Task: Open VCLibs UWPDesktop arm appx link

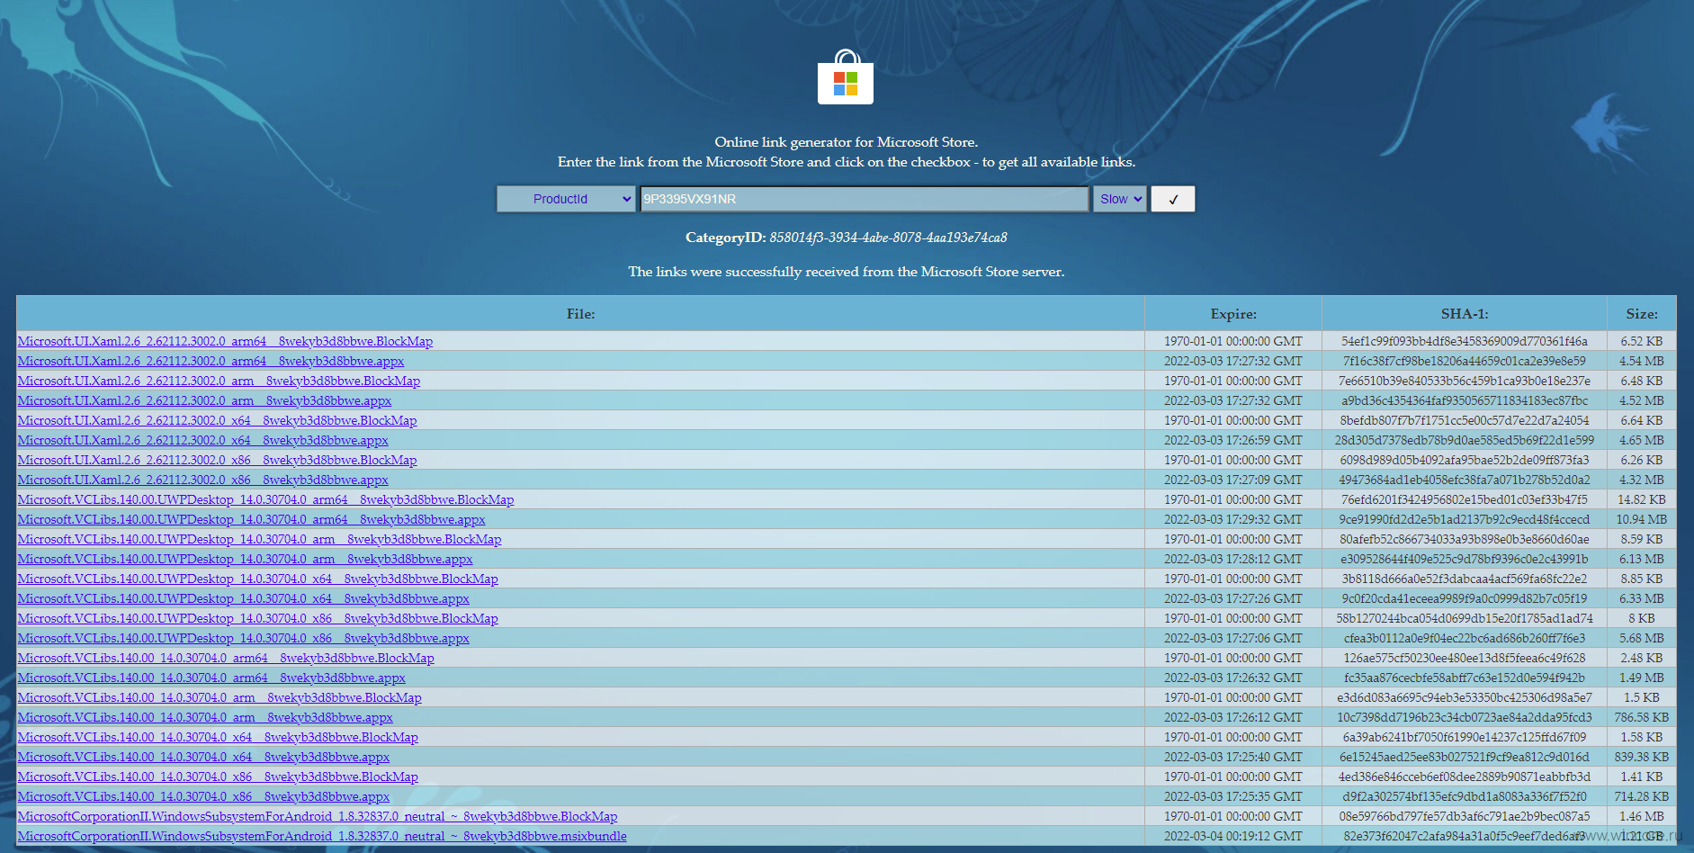Action: 245,559
